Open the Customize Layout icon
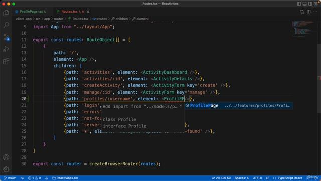321x181 pixels. coord(316,4)
